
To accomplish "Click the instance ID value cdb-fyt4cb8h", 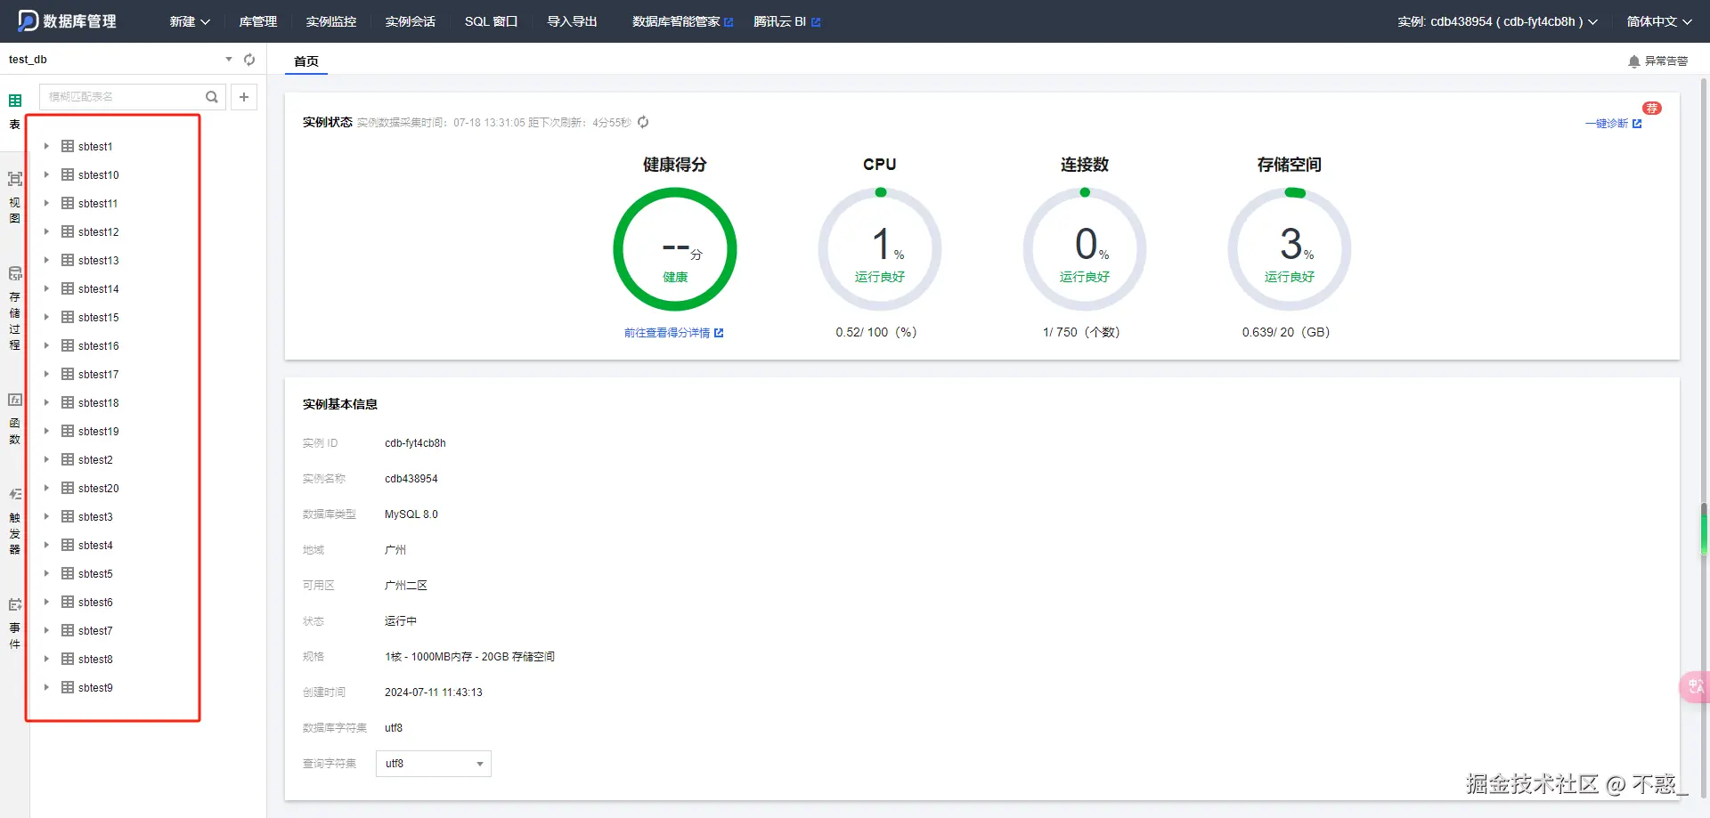I will click(x=415, y=443).
